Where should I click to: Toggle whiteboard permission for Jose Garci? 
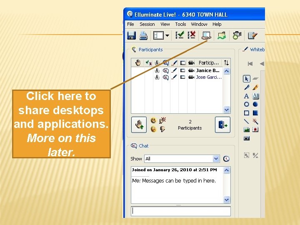174,77
